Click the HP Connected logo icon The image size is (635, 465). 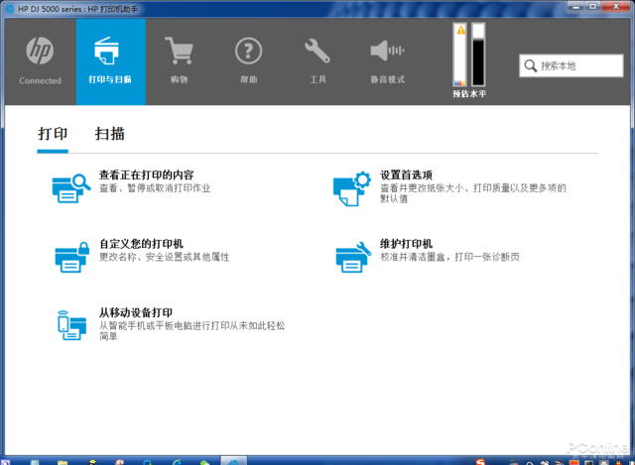pyautogui.click(x=40, y=51)
